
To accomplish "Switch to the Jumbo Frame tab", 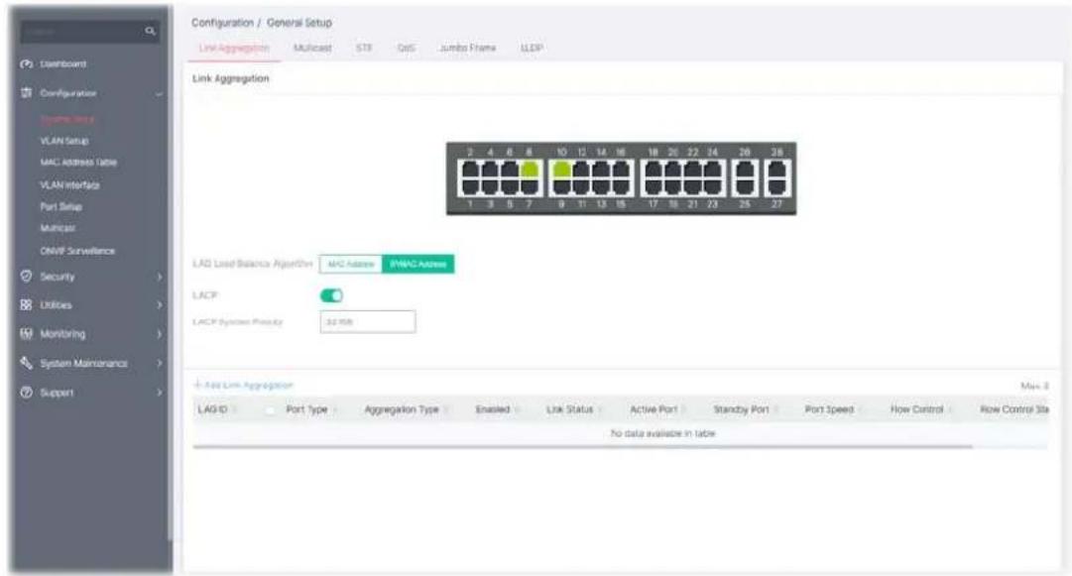I will tap(468, 48).
